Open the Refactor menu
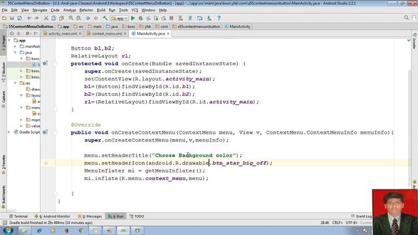Viewport: 418px width, 235px height. tap(86, 10)
